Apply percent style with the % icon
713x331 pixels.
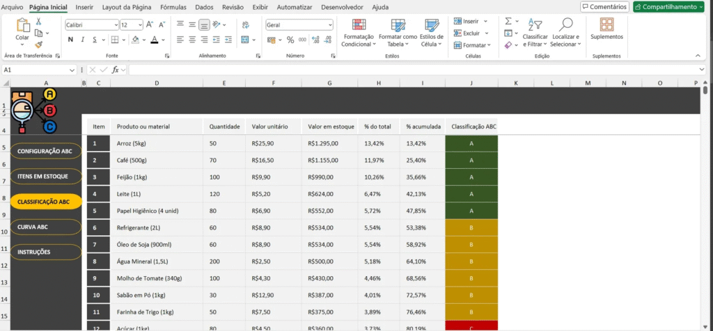pos(290,40)
